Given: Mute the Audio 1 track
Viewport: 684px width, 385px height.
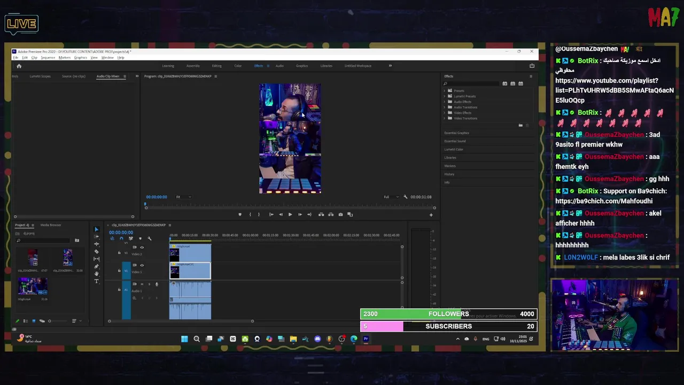Looking at the screenshot, I should [142, 284].
